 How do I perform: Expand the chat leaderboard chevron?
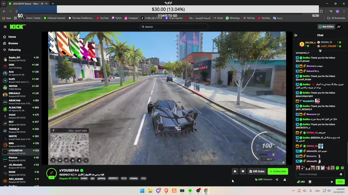click(x=320, y=51)
